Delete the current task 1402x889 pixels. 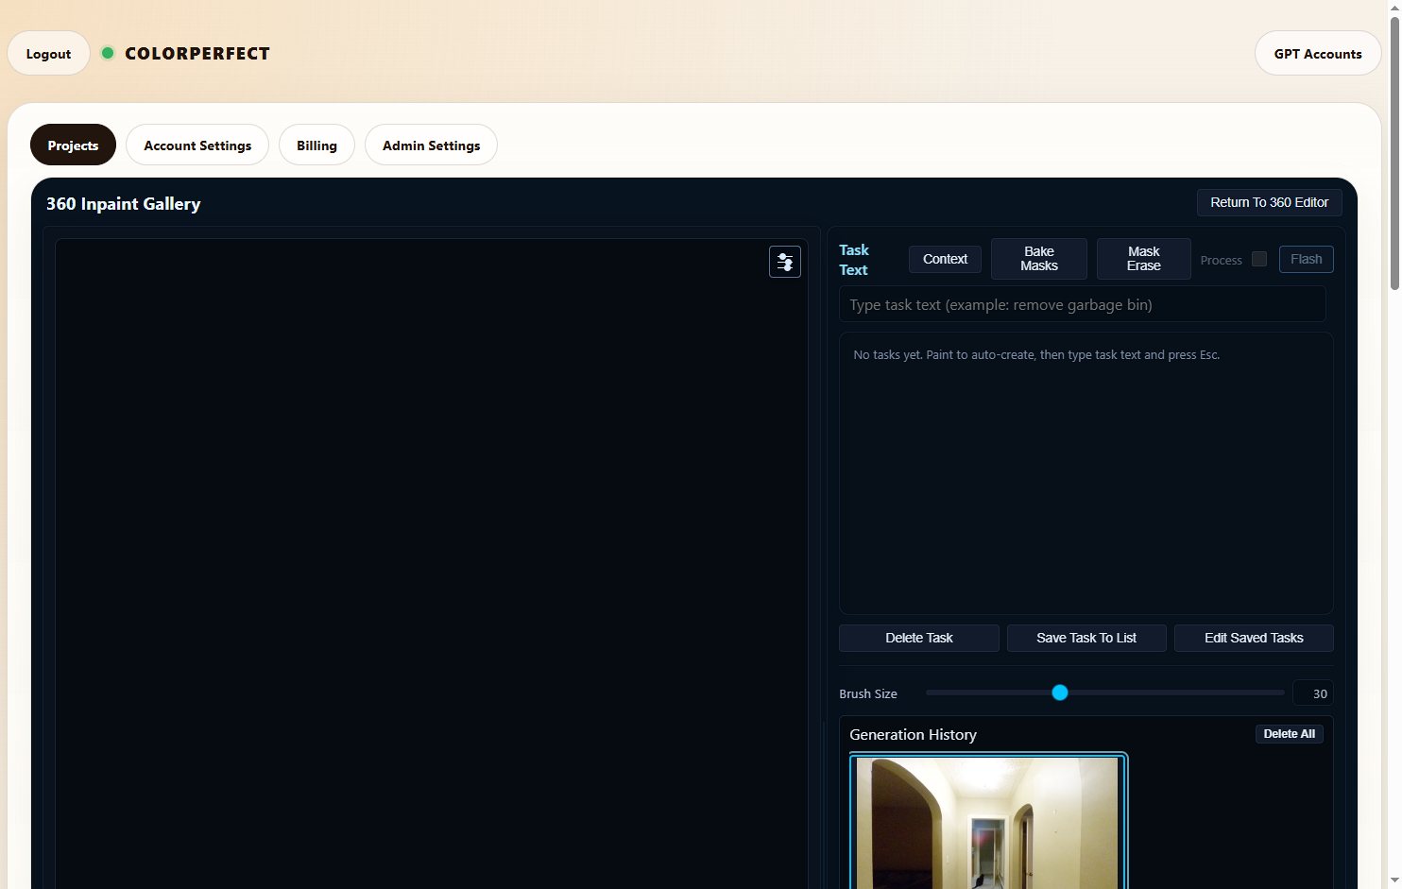tap(919, 638)
